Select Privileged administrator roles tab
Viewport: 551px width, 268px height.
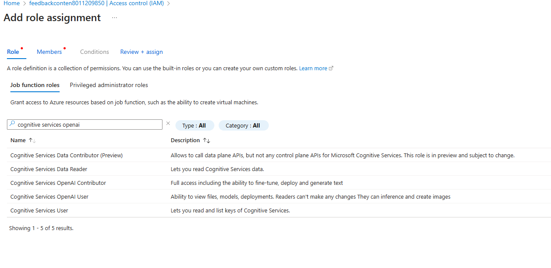pyautogui.click(x=109, y=85)
